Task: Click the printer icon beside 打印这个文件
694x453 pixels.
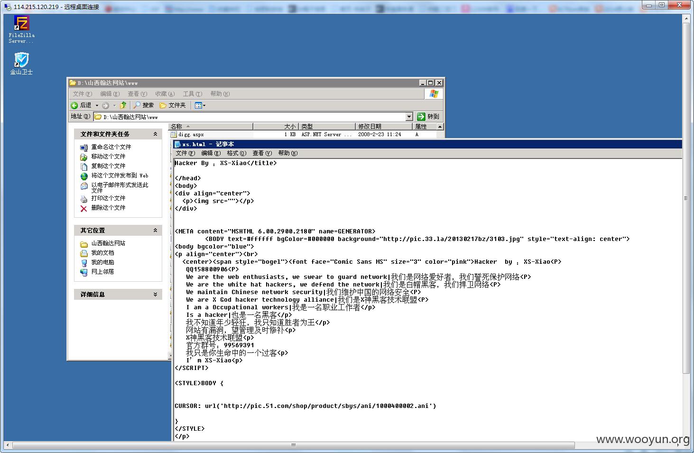Action: tap(84, 199)
